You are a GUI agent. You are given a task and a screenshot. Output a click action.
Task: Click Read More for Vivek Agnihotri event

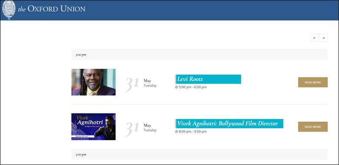pos(313,127)
